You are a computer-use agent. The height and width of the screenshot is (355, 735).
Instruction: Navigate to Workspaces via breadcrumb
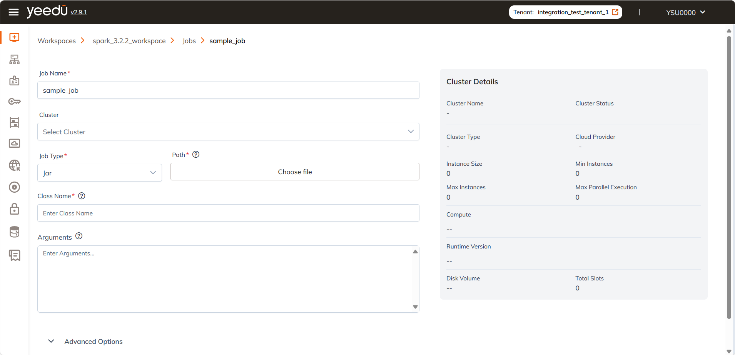pyautogui.click(x=57, y=40)
